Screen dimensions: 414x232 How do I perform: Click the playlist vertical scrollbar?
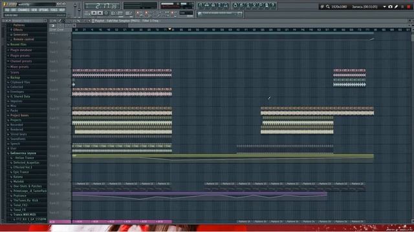pos(413,38)
